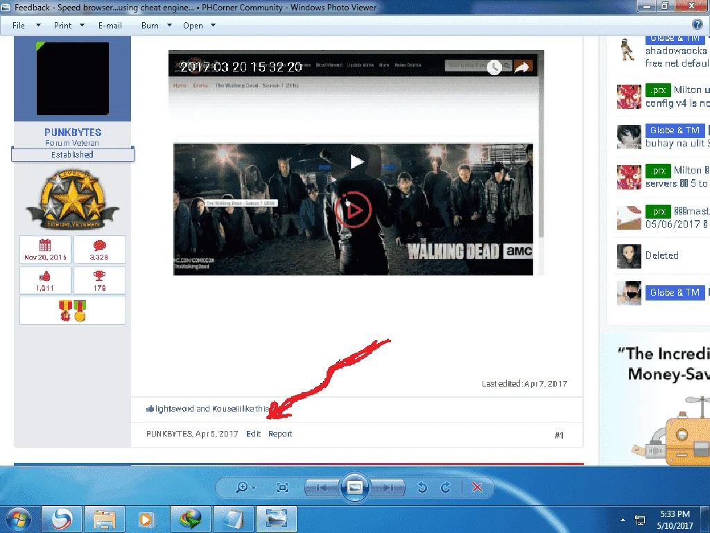The height and width of the screenshot is (533, 710).
Task: Click the .prx tag above 05/06/2017
Action: (x=658, y=211)
